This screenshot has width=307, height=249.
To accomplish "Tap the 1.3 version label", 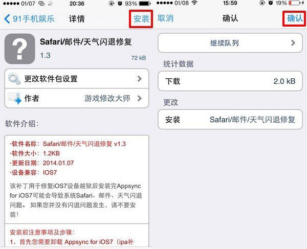I will (46, 55).
